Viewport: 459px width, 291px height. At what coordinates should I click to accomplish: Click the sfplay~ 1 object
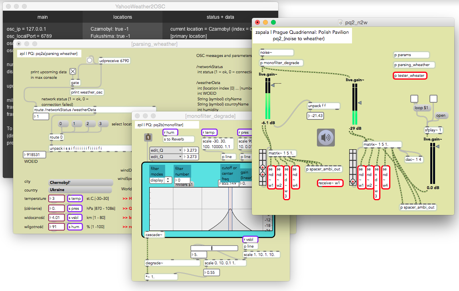point(433,130)
